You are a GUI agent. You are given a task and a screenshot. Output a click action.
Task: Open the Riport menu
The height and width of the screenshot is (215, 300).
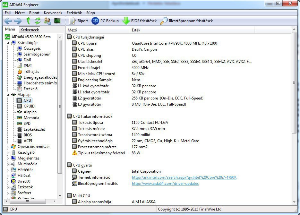pyautogui.click(x=34, y=13)
